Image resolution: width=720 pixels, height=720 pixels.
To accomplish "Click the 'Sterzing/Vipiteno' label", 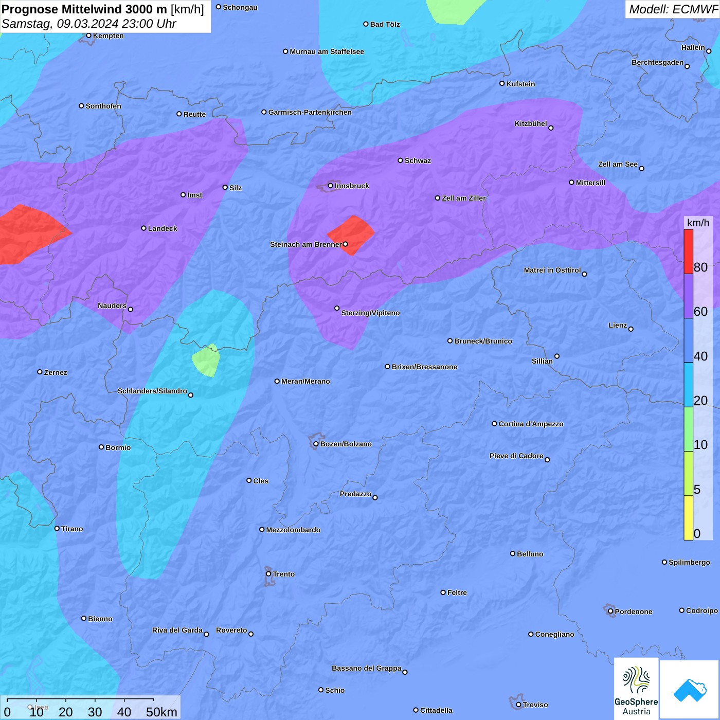I will click(370, 313).
